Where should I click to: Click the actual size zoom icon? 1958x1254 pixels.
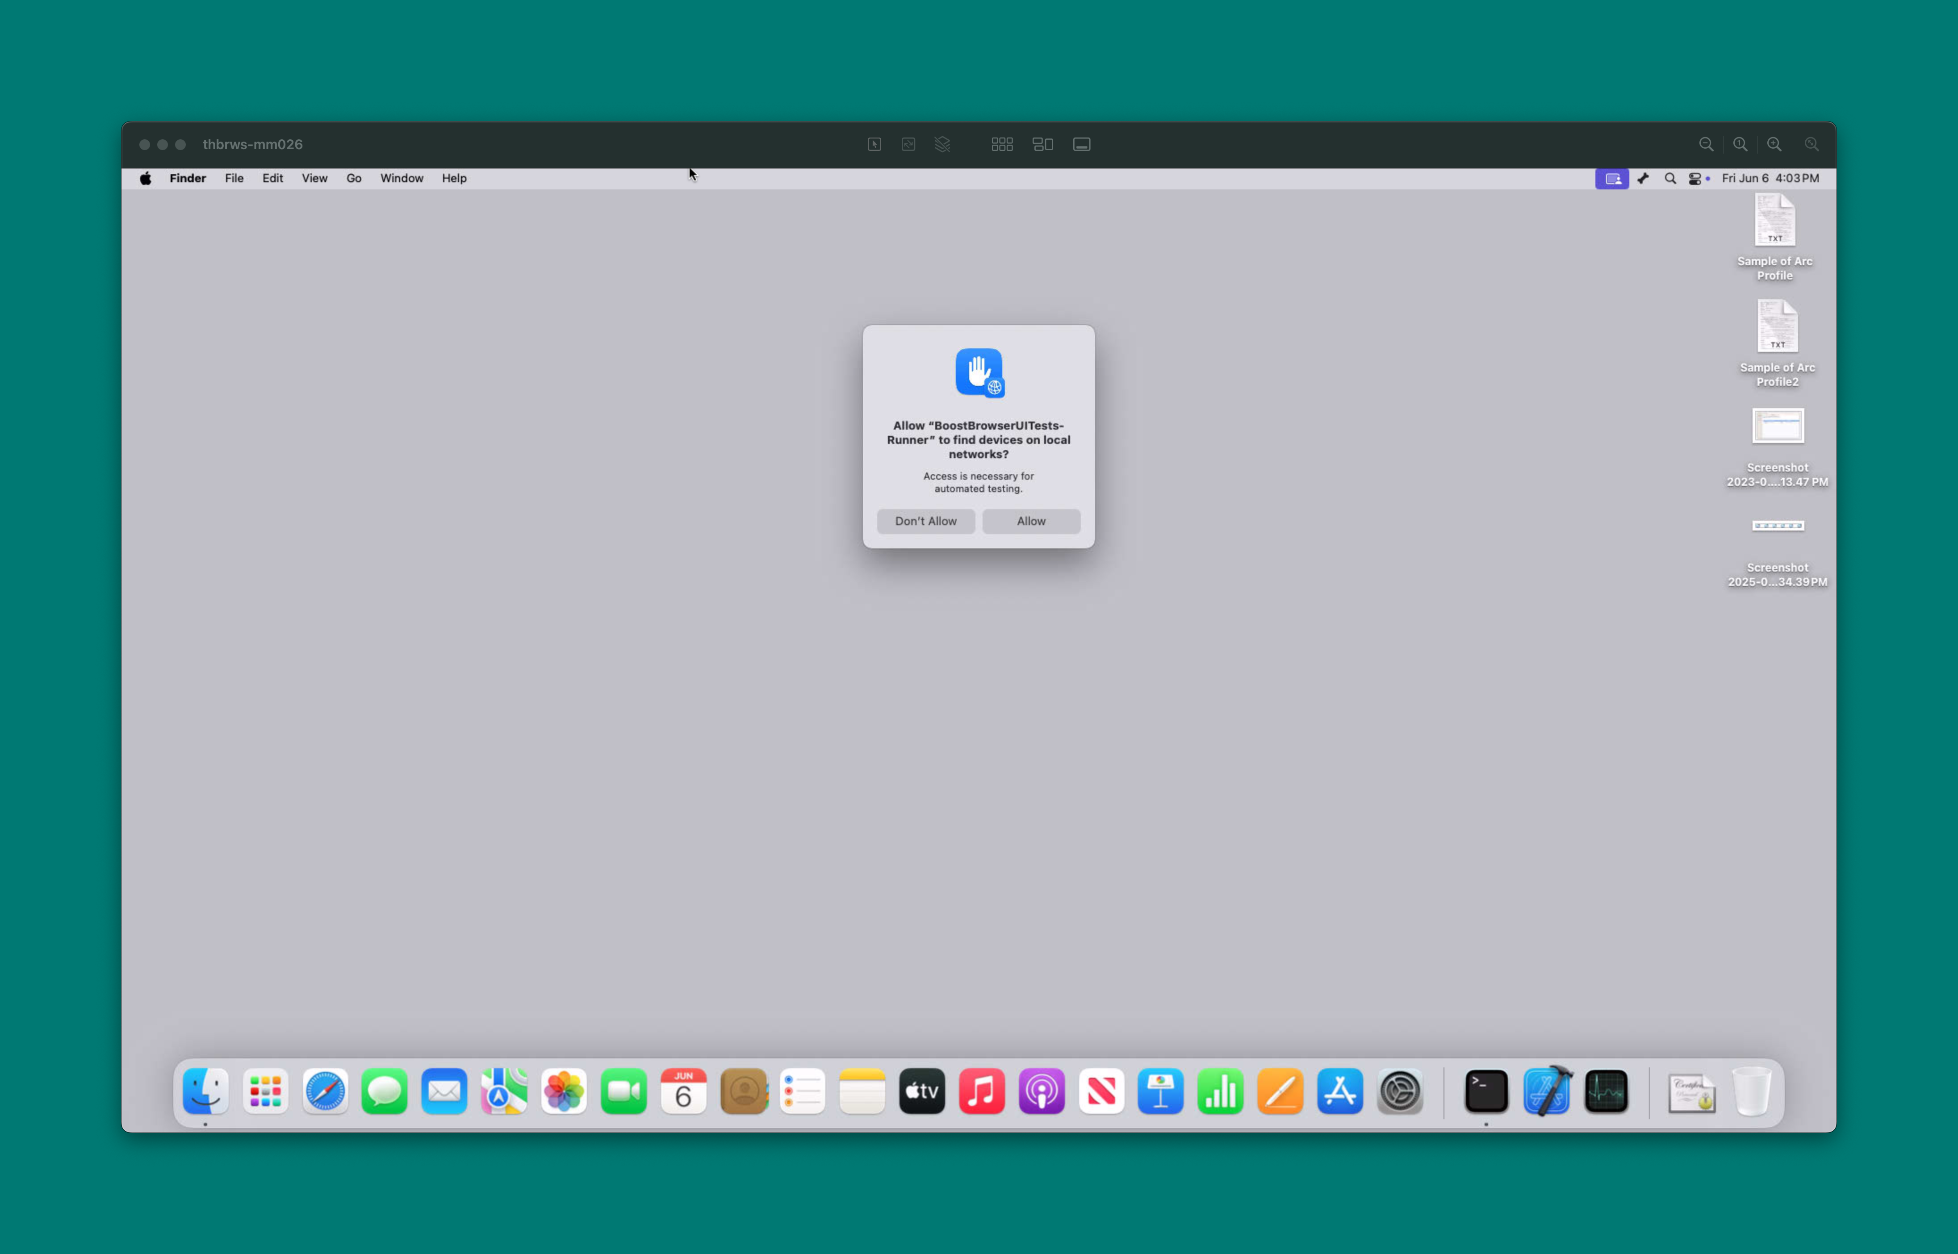[1740, 144]
